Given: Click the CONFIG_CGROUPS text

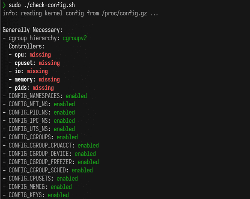Looking at the screenshot, I should (x=30, y=137).
